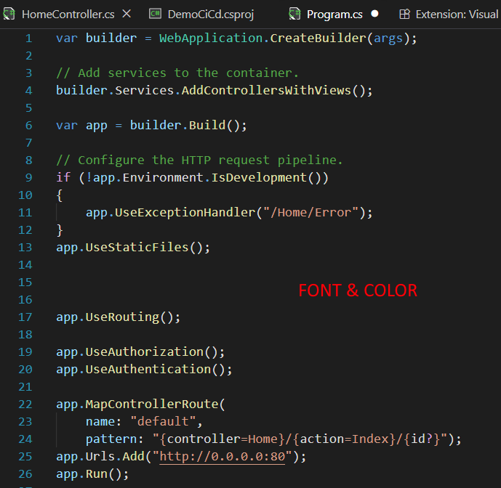Open the Extension: Visual tab

tap(457, 15)
